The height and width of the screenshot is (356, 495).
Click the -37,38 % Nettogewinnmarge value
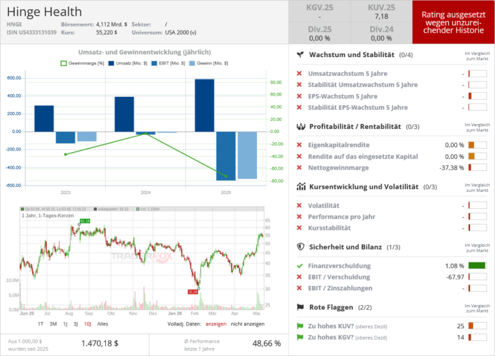coord(452,167)
